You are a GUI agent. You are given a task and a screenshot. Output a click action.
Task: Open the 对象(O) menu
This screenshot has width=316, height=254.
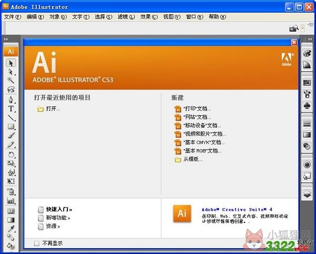(x=58, y=17)
